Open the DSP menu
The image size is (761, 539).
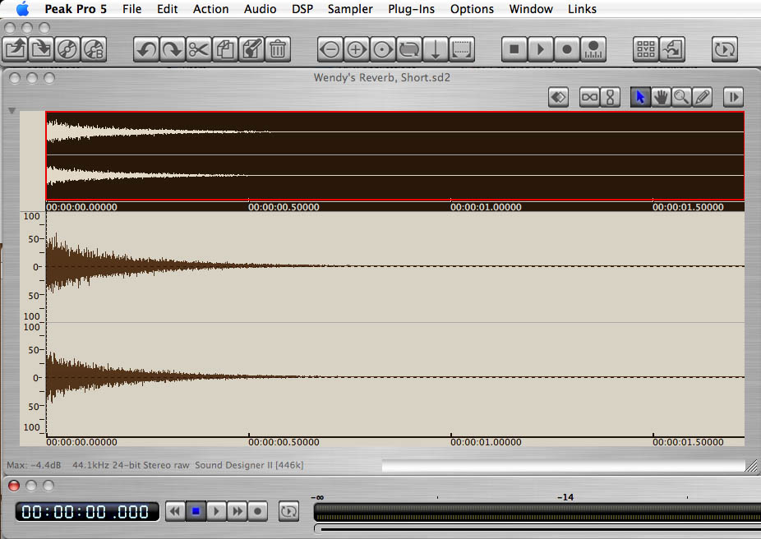[302, 9]
